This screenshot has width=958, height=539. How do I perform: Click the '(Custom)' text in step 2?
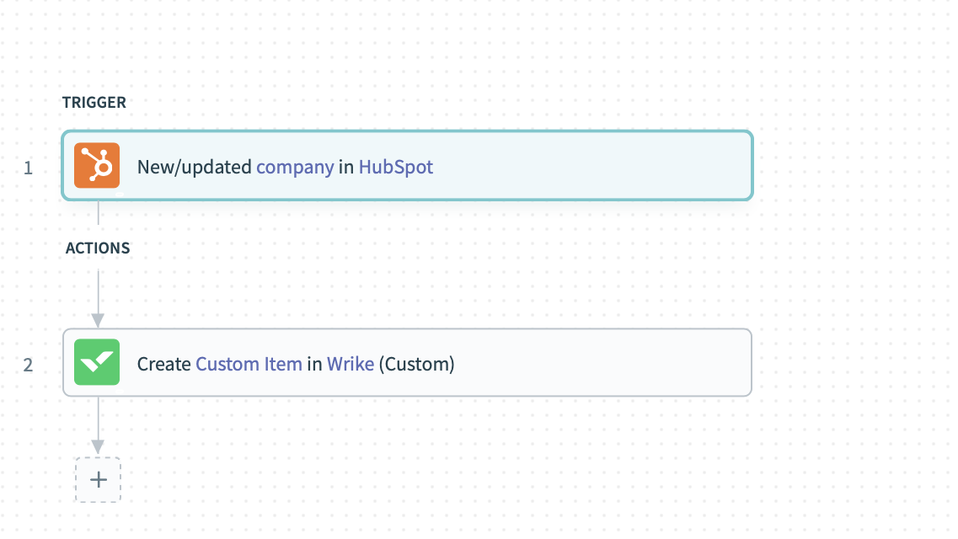pos(416,364)
